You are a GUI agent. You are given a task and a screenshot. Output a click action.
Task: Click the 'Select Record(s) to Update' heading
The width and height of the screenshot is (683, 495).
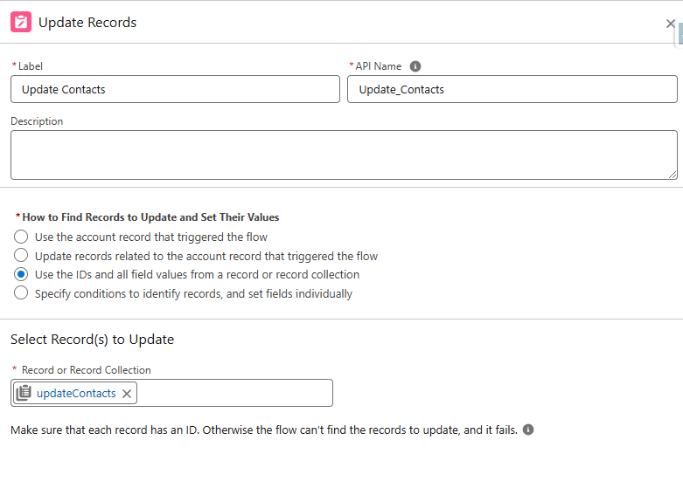92,340
